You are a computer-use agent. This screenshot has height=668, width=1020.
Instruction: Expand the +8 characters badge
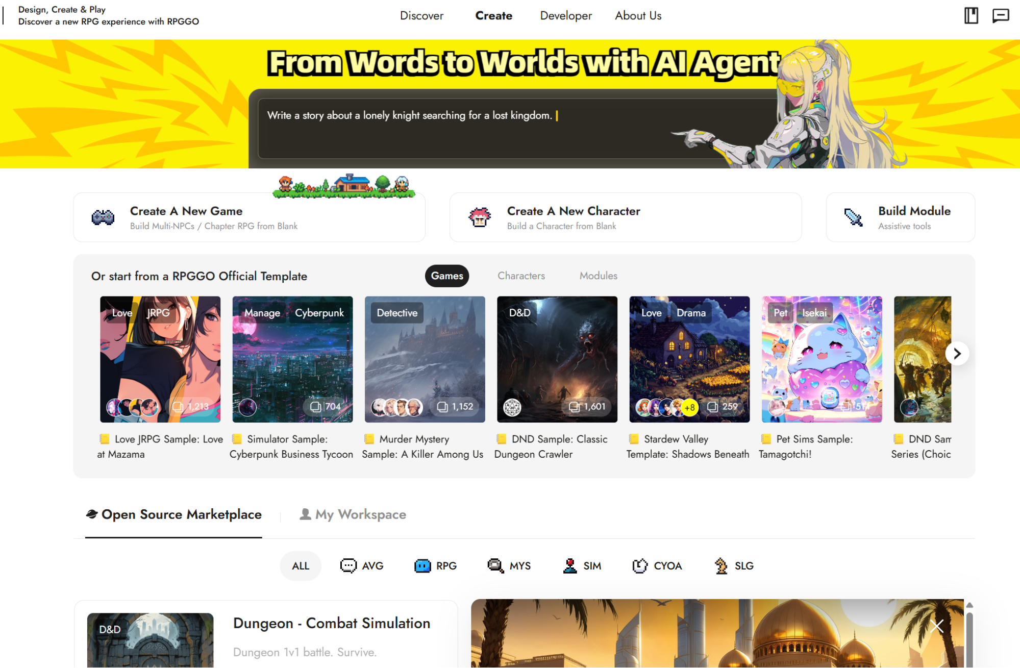tap(689, 408)
